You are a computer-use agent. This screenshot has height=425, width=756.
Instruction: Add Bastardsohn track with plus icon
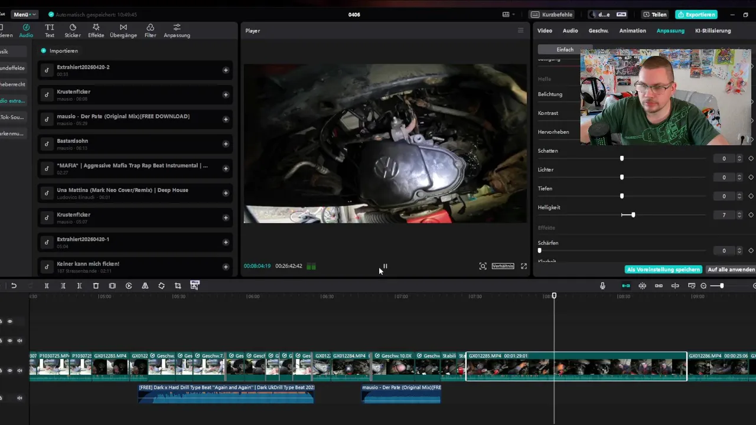click(226, 144)
